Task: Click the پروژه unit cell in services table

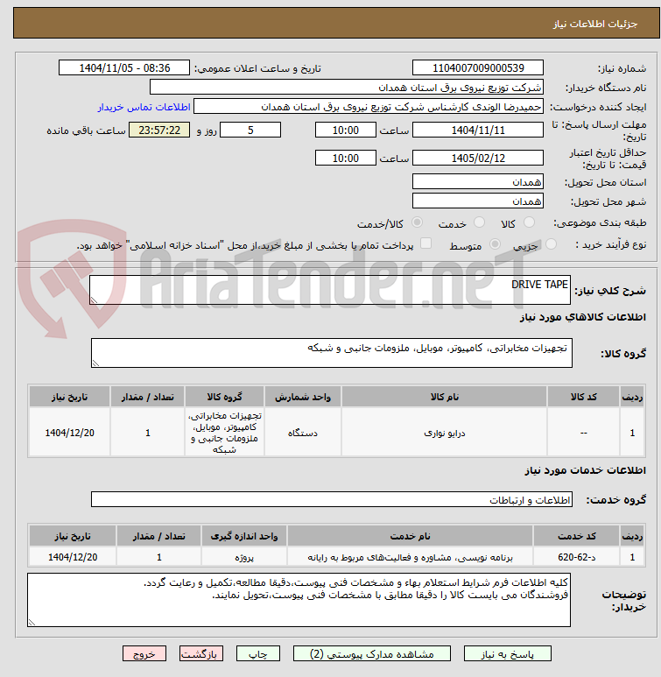Action: (x=244, y=557)
